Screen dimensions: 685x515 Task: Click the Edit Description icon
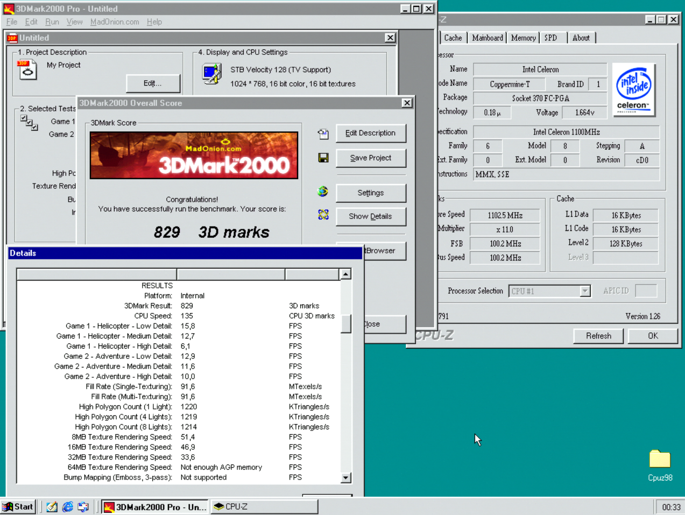tap(323, 133)
